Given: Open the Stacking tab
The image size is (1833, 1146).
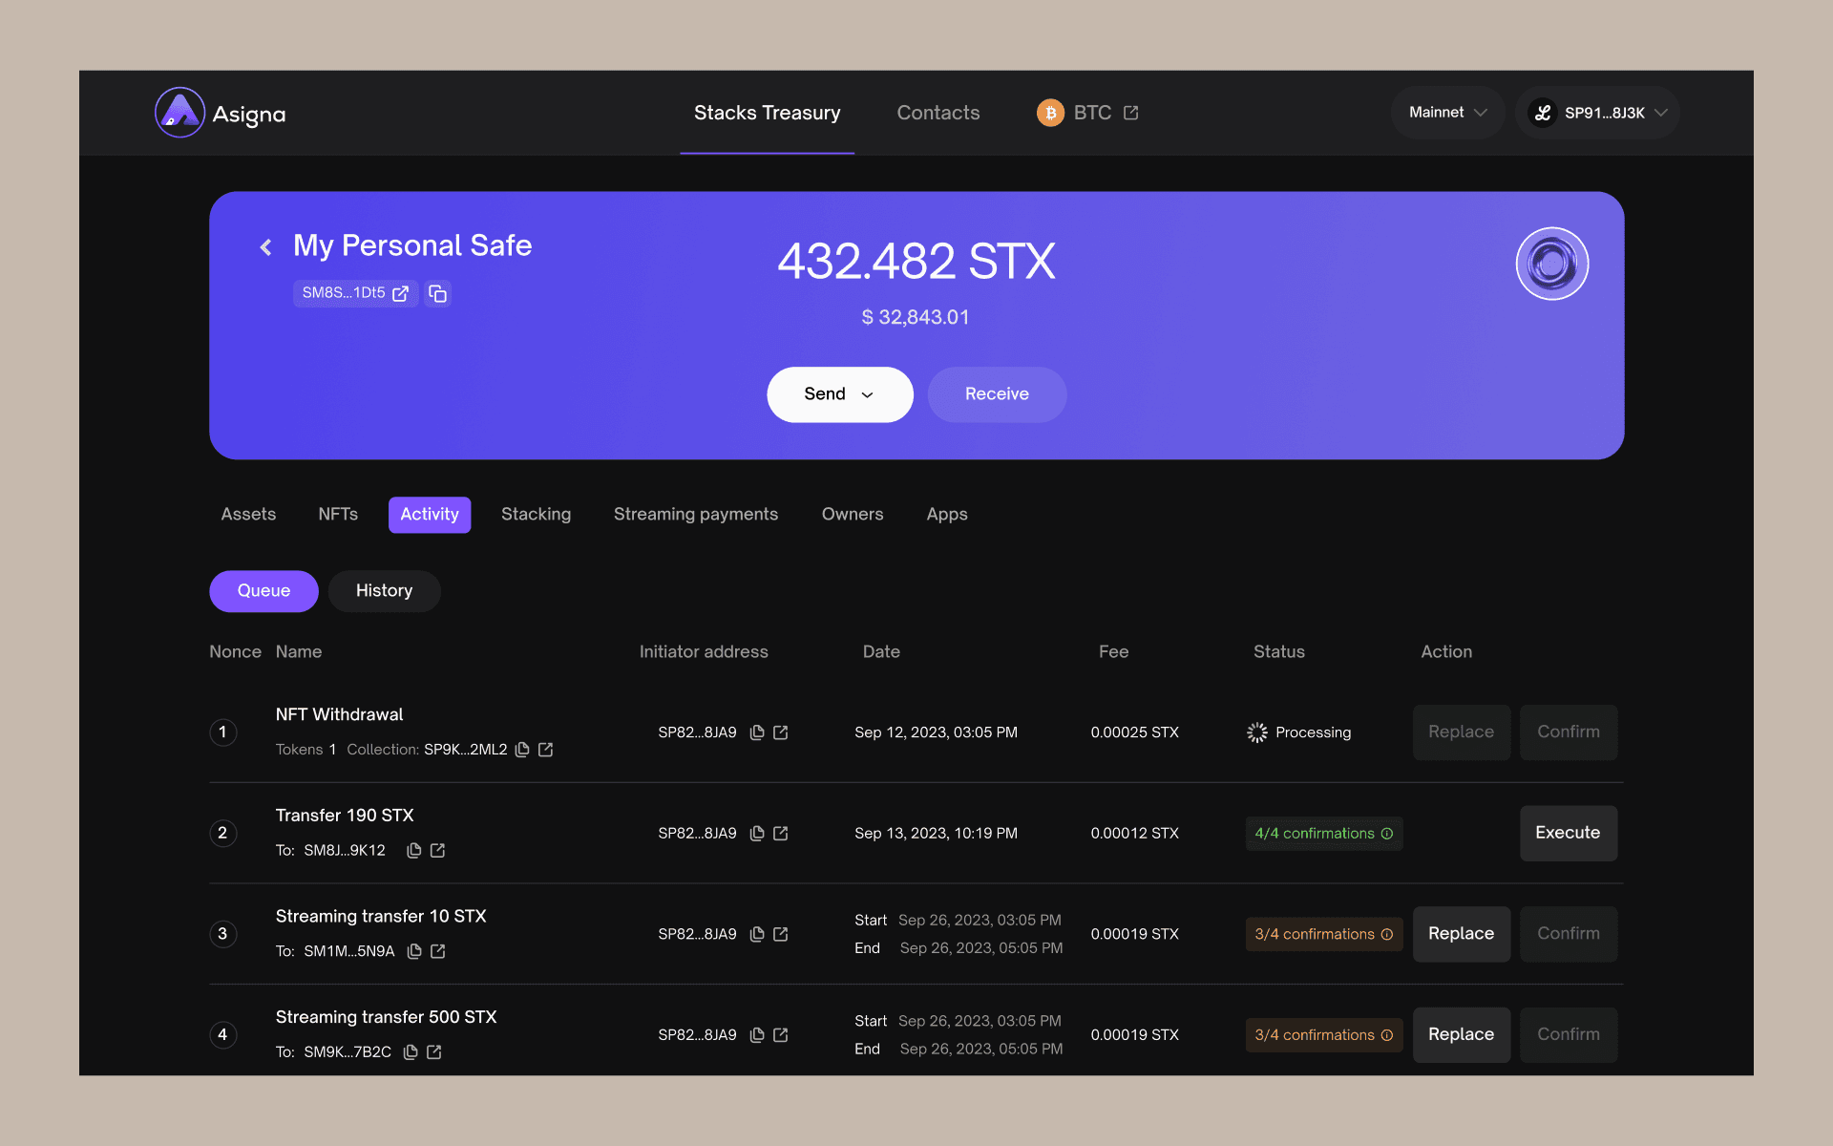Looking at the screenshot, I should pos(536,515).
